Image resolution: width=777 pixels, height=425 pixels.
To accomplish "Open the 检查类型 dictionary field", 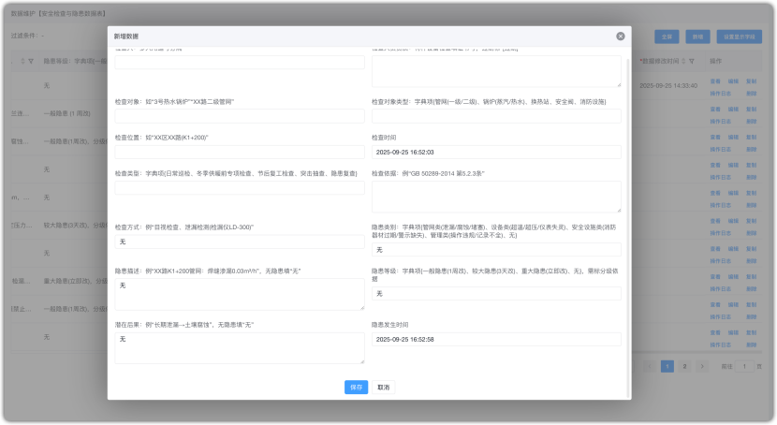I will 240,188.
